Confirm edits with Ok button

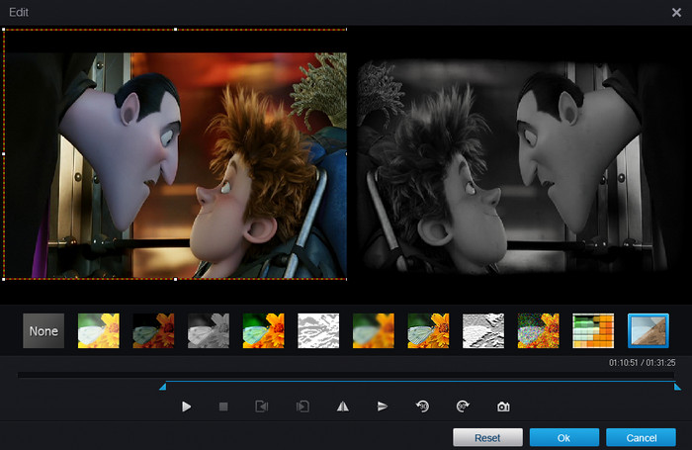(x=564, y=437)
